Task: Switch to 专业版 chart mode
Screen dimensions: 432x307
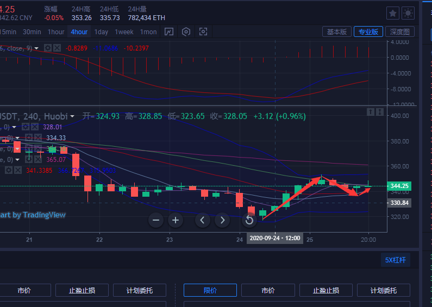Action: coord(368,32)
